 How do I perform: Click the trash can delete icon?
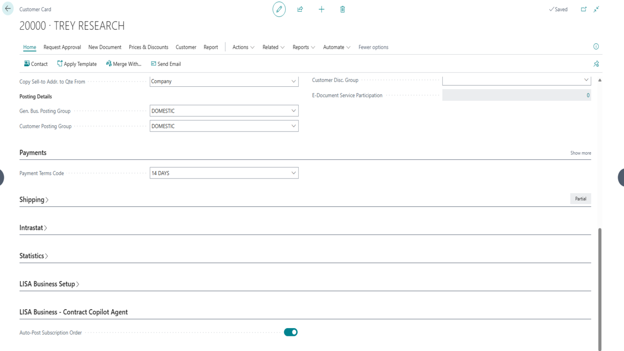[343, 9]
